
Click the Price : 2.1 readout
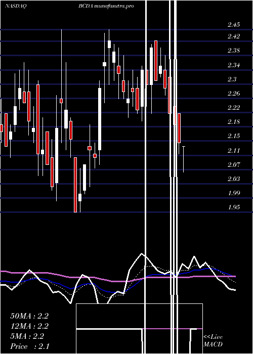[30, 346]
